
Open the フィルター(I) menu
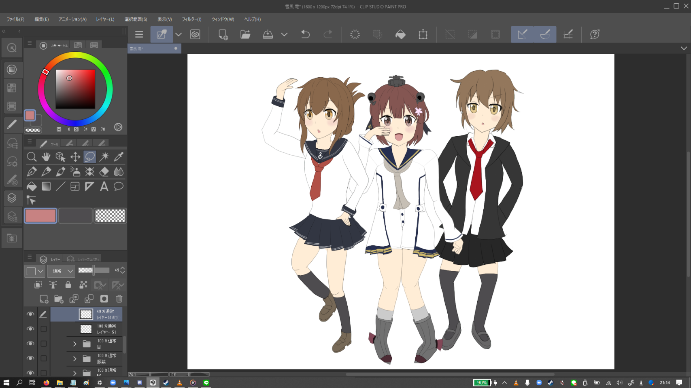click(191, 19)
